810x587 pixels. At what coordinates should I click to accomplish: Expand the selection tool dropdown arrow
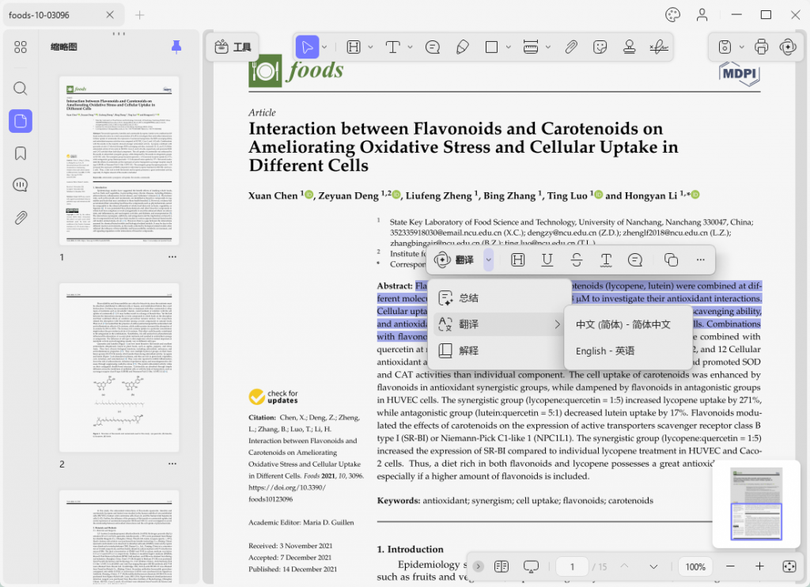click(324, 47)
